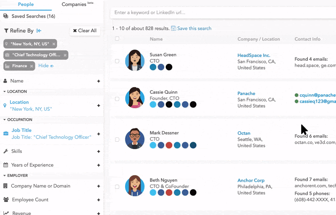Click the Save this search link
Image resolution: width=336 pixels, height=215 pixels.
pos(194,28)
